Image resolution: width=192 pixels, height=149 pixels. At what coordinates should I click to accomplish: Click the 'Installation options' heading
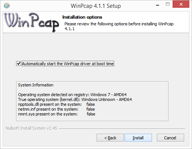(82, 17)
